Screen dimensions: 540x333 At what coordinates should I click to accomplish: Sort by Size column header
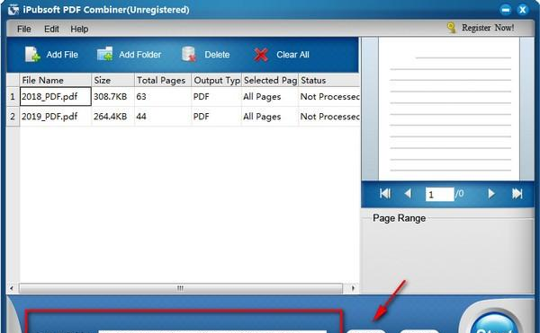pos(112,80)
